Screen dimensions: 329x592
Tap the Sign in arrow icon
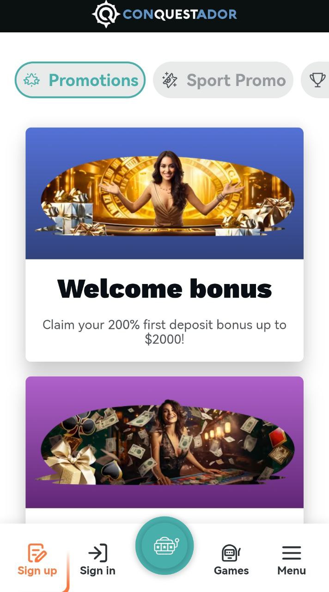point(97,553)
